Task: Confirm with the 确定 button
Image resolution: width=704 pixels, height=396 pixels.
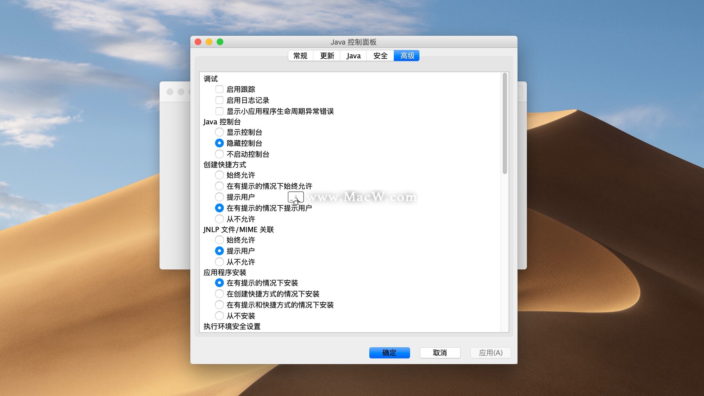Action: point(389,353)
